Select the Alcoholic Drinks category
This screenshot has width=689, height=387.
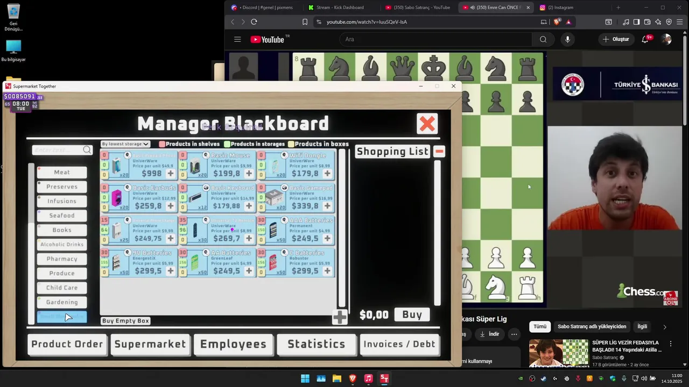pos(62,245)
